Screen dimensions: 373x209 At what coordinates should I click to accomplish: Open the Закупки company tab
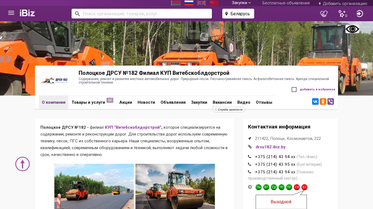coord(199,102)
